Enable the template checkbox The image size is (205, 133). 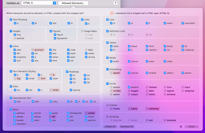point(165,120)
